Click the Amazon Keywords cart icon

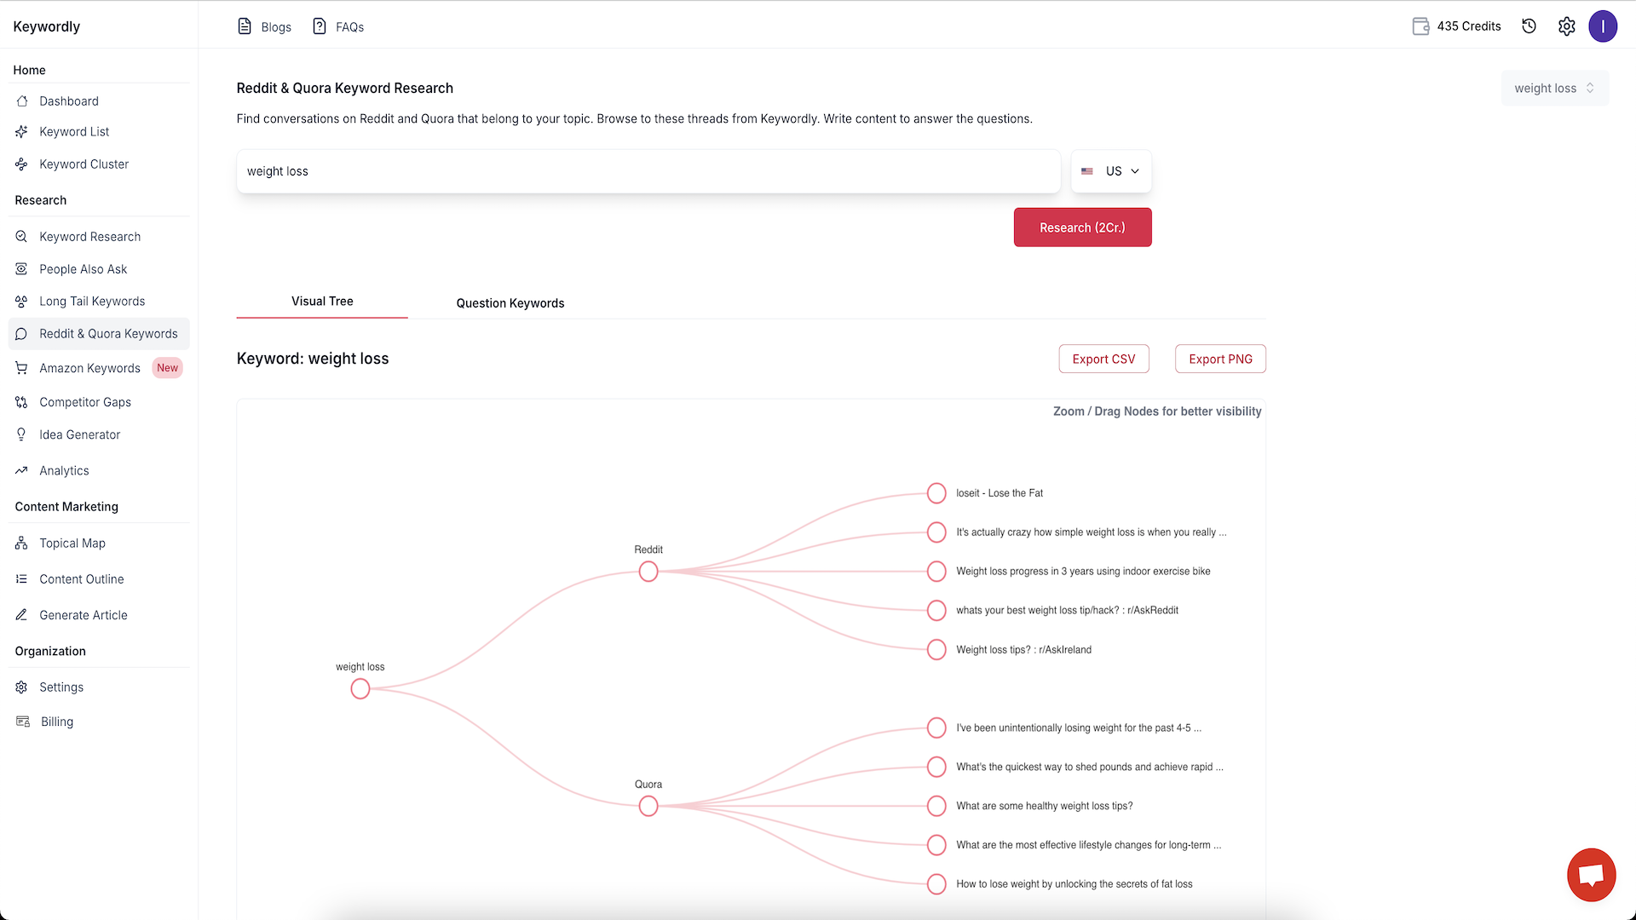(x=21, y=368)
